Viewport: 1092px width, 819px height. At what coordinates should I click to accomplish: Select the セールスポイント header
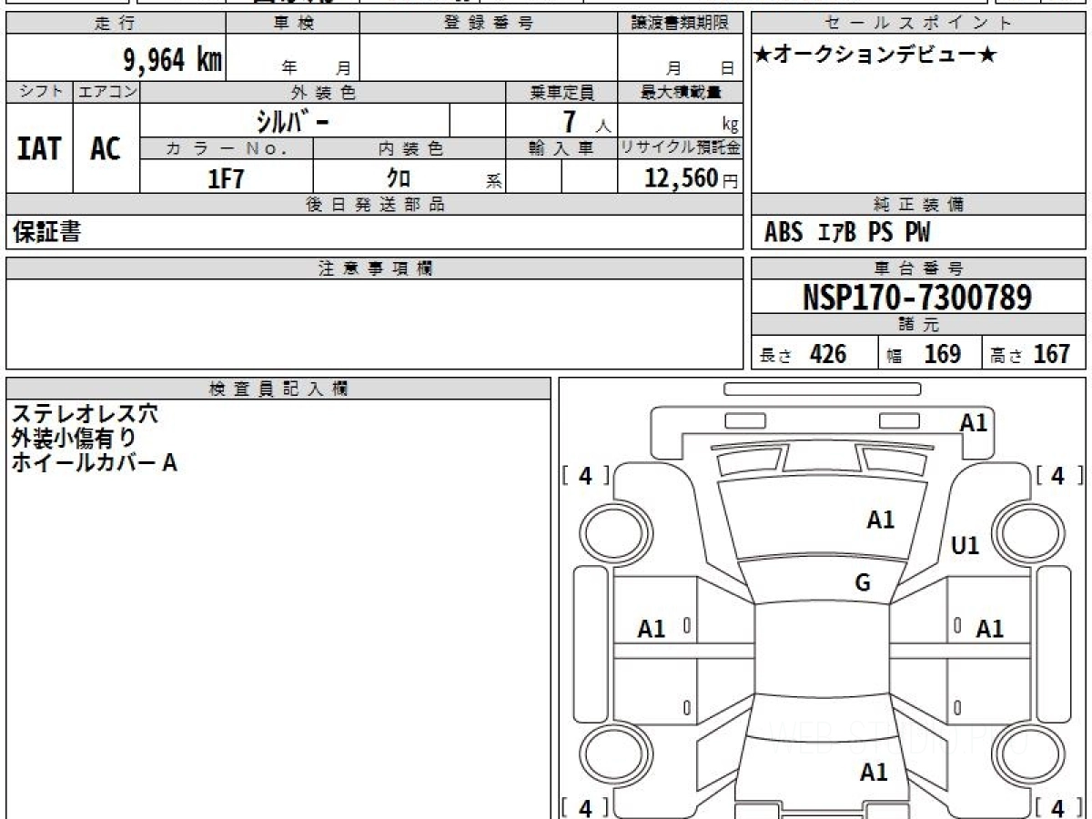[x=919, y=24]
